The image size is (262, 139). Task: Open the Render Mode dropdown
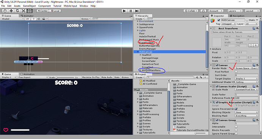246,68
